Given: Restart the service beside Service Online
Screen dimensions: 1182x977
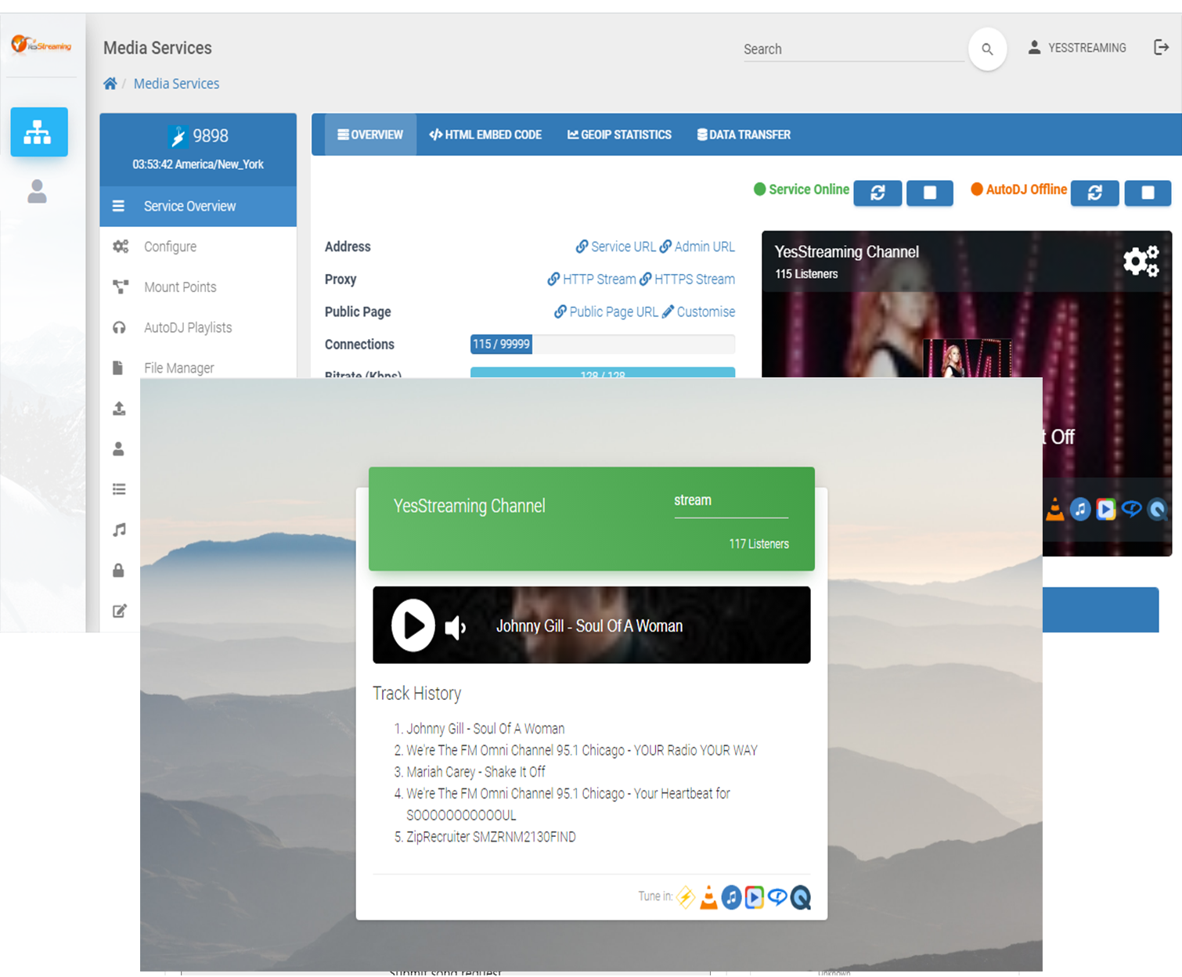Looking at the screenshot, I should coord(877,193).
